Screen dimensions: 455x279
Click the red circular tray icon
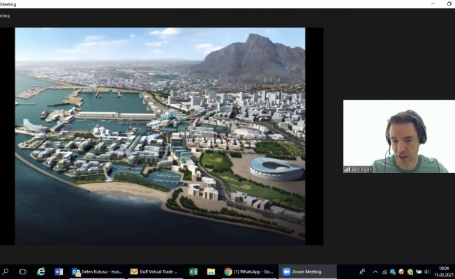[401, 272]
